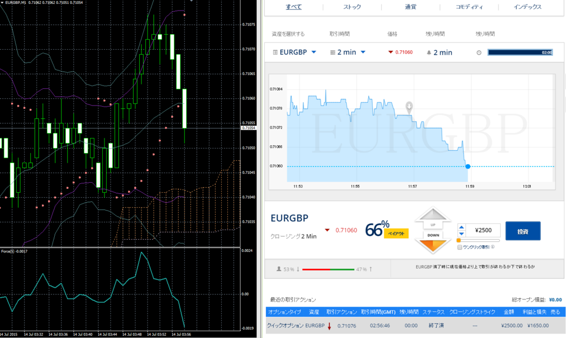
Task: Click the clock icon beside the countdown bar
Action: click(x=479, y=52)
